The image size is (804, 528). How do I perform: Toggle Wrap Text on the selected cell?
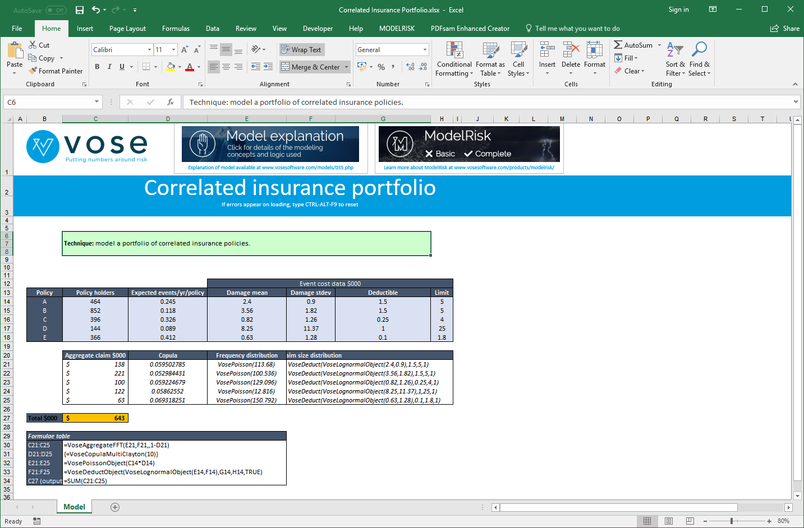[x=301, y=49]
